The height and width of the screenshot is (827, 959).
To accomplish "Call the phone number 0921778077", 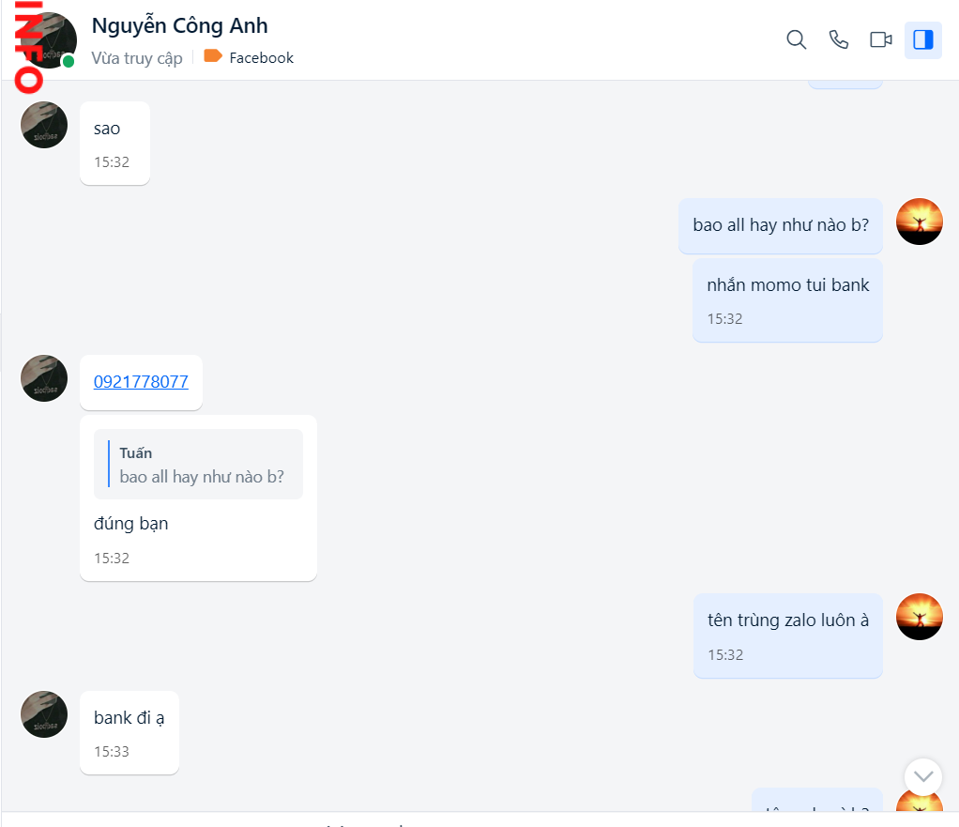I will pyautogui.click(x=140, y=381).
